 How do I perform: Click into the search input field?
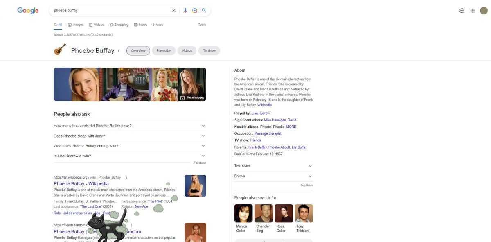click(x=110, y=11)
